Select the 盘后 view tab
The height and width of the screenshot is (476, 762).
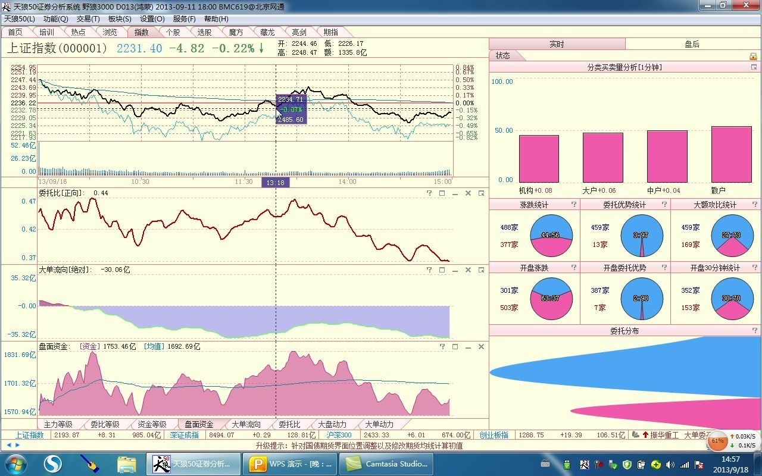point(692,44)
